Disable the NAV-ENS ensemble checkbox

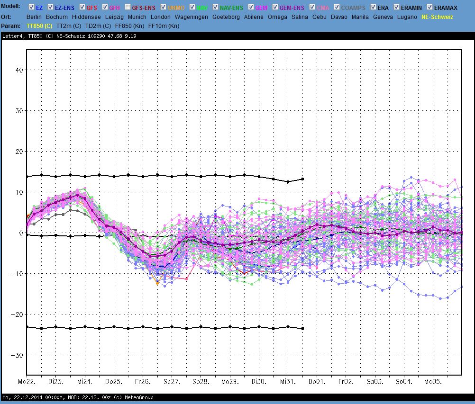(x=215, y=7)
